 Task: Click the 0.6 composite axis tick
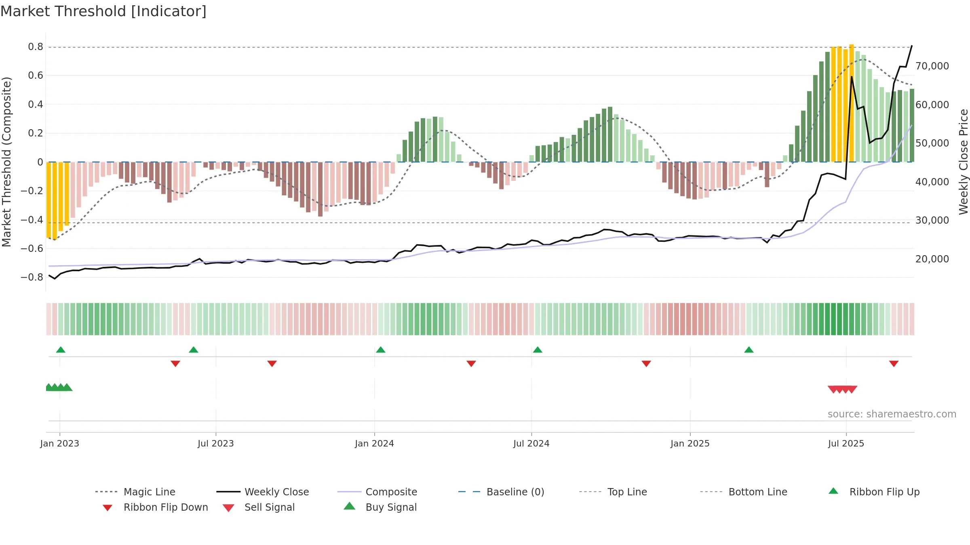pos(36,75)
